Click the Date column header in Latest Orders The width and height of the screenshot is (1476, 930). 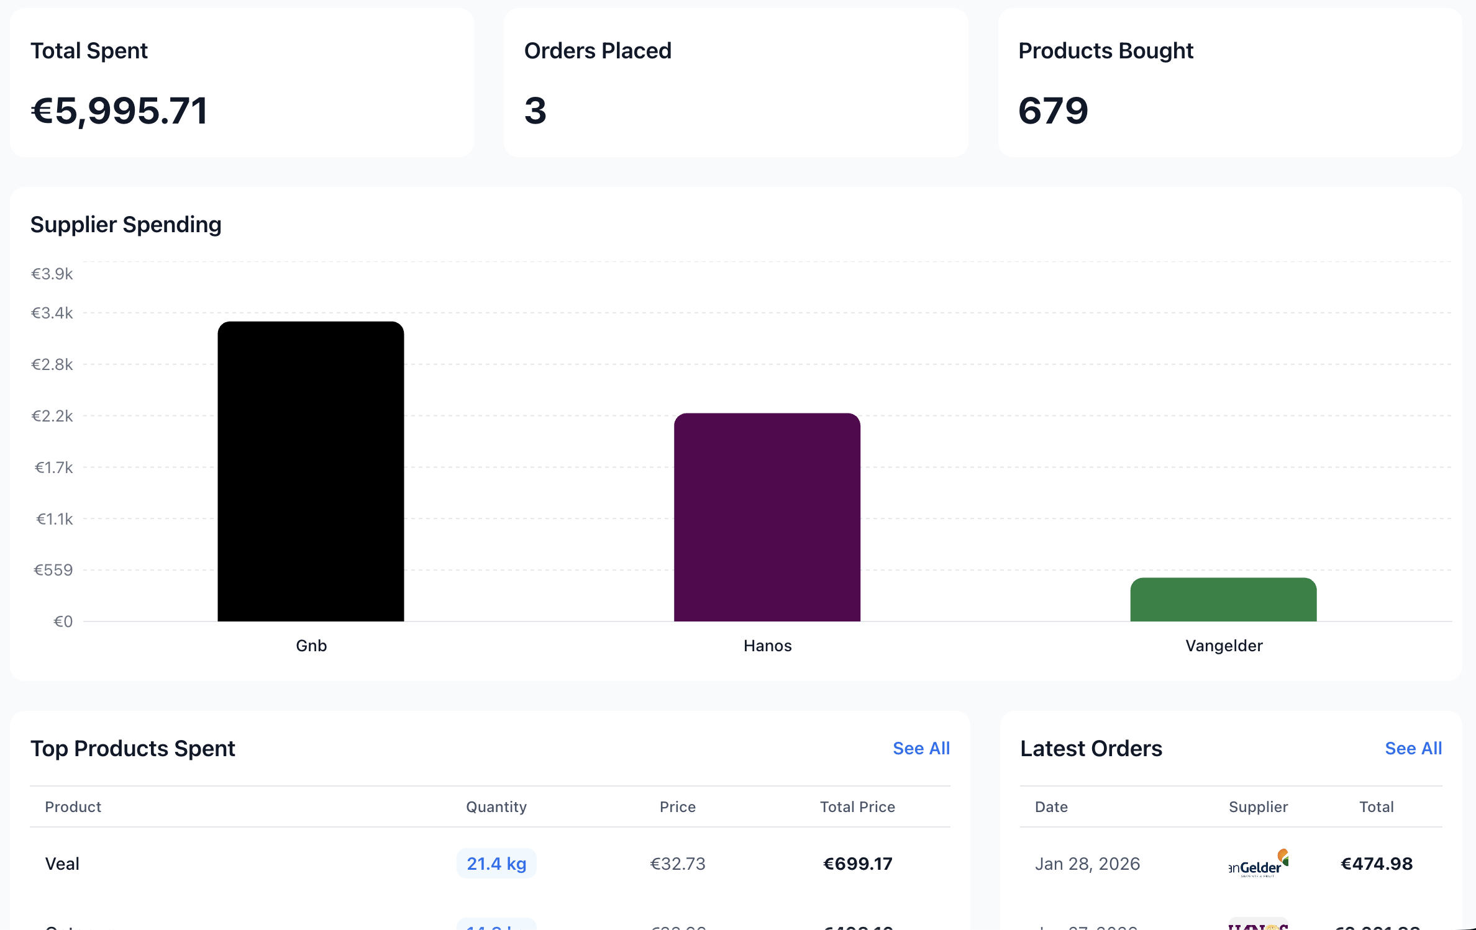pyautogui.click(x=1051, y=806)
